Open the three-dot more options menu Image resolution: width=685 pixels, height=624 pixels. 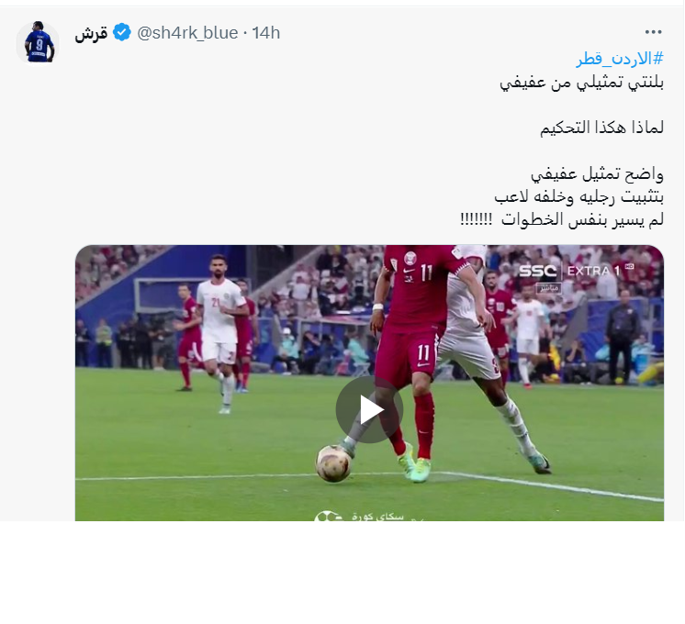pos(653,32)
